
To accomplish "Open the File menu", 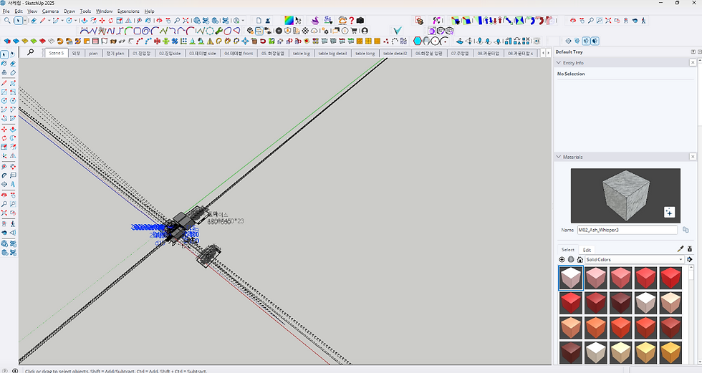I will [6, 11].
